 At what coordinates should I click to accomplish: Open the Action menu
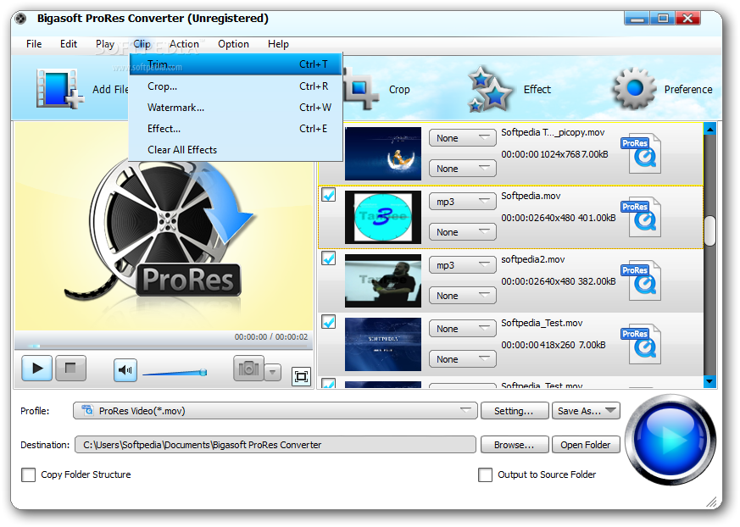tap(184, 44)
